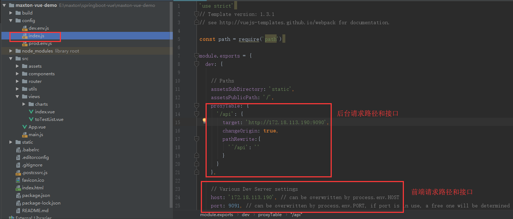Click the assetsSubDirectory property on line 11
This screenshot has height=219, width=513.
tap(237, 89)
